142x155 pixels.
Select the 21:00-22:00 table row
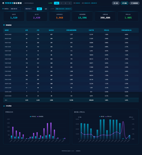[71, 88]
